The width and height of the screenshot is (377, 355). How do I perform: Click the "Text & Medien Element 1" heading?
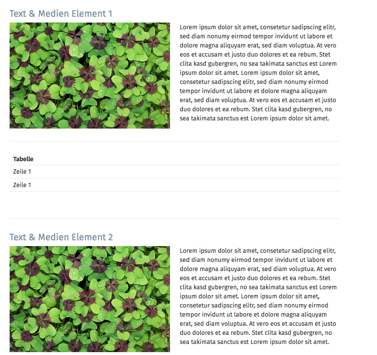coord(61,13)
